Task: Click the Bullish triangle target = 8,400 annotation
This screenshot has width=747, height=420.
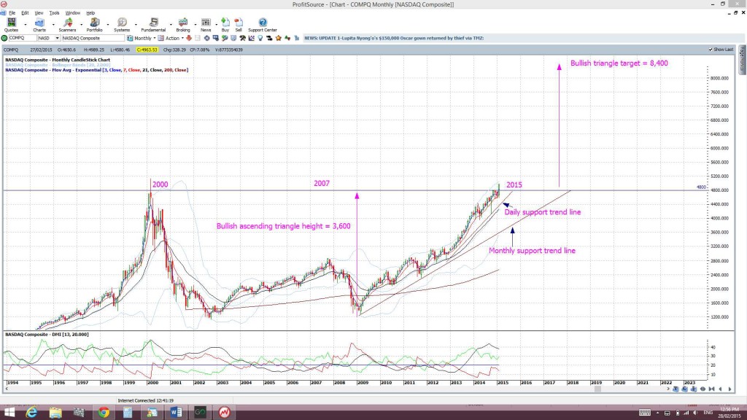Action: pyautogui.click(x=619, y=63)
